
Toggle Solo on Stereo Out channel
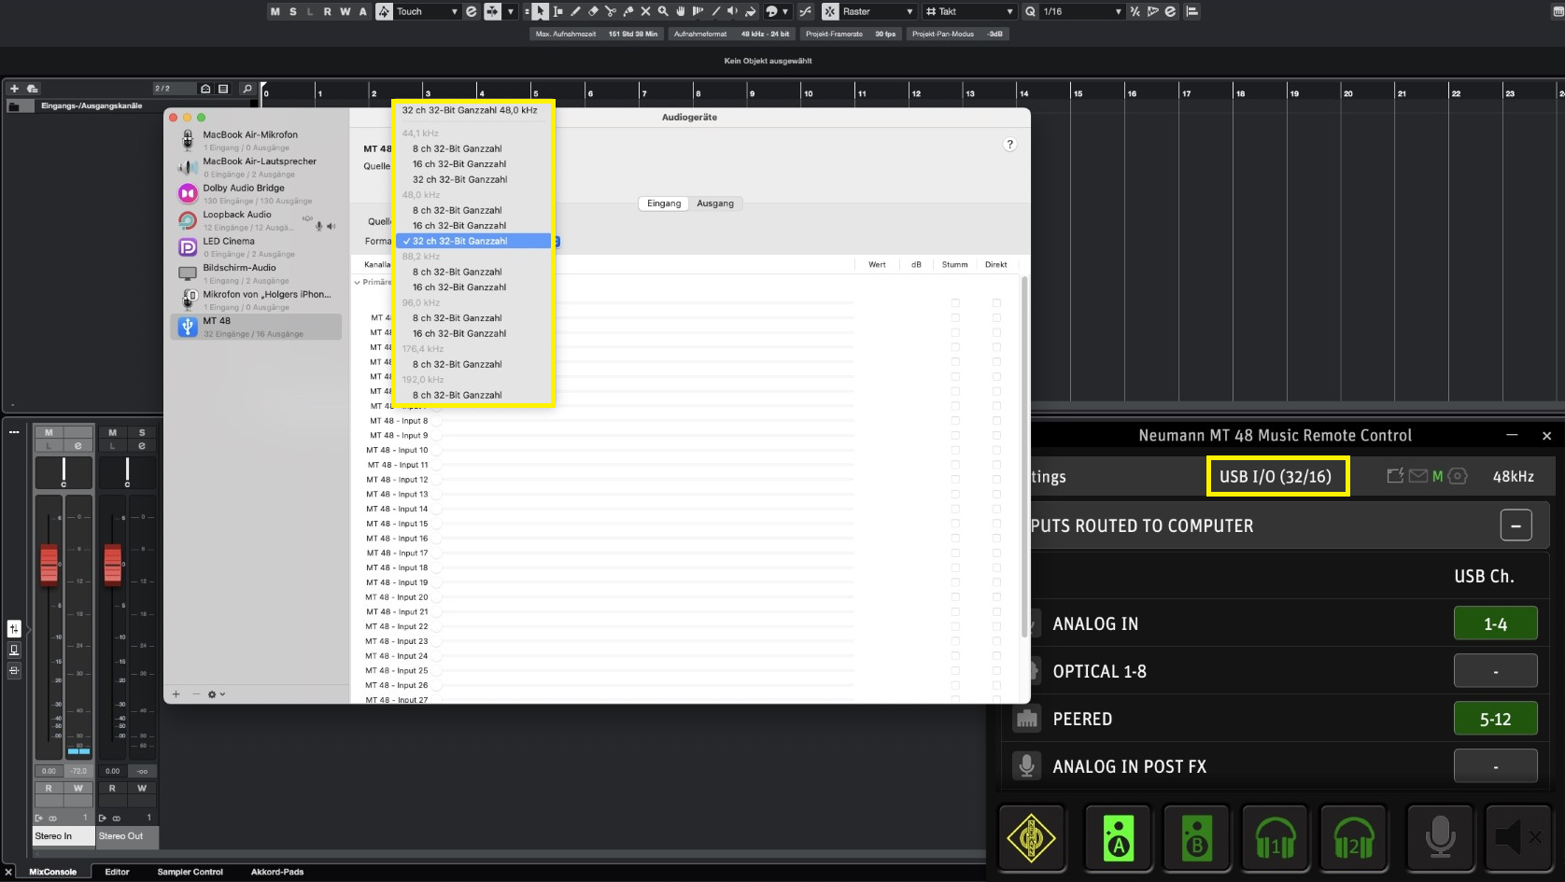142,433
